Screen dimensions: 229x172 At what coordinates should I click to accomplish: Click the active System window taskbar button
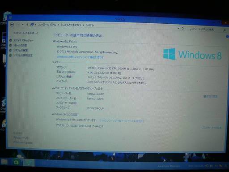pos(29,163)
